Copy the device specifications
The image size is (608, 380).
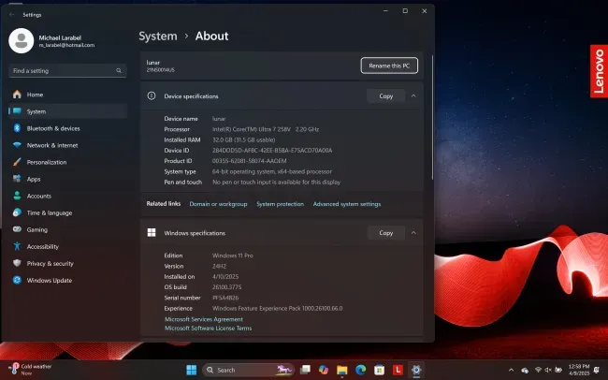pyautogui.click(x=385, y=95)
